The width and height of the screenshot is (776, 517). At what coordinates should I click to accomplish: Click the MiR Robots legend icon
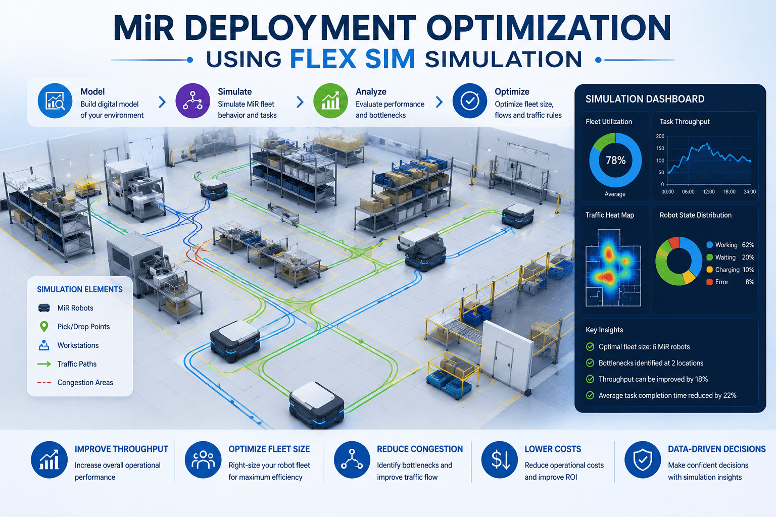click(44, 308)
